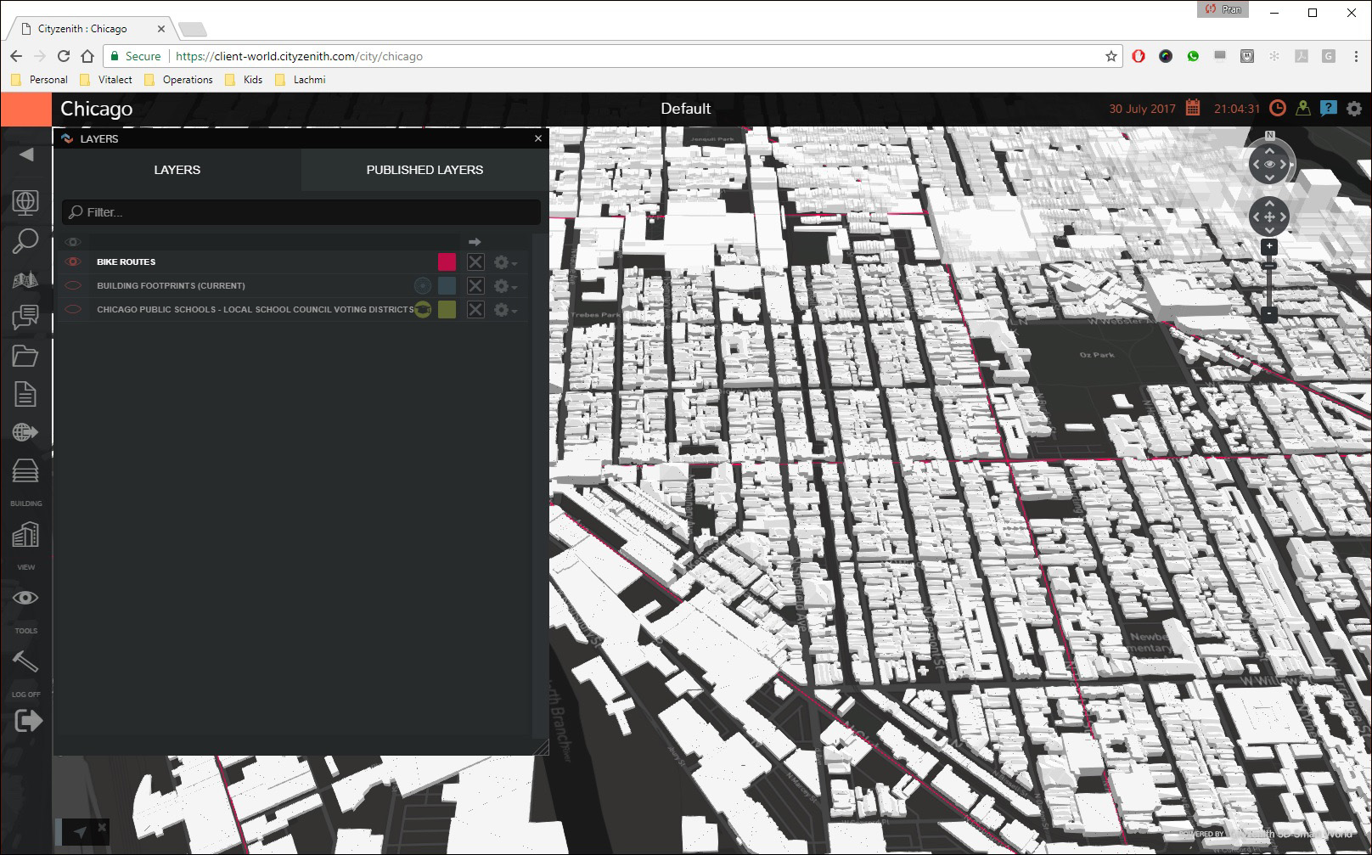Image resolution: width=1372 pixels, height=855 pixels.
Task: Open the View eye icon in sidebar
Action: tap(25, 598)
